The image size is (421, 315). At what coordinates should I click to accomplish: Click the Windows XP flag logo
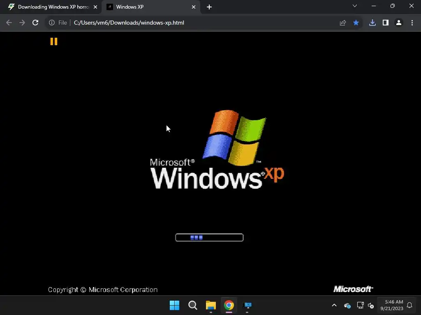[x=234, y=137]
